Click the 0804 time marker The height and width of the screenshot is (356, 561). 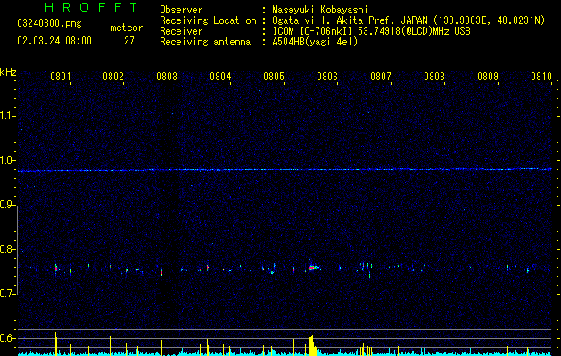click(x=220, y=77)
